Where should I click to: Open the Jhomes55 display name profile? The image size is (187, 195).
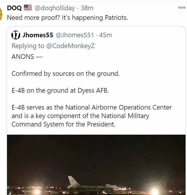38,35
